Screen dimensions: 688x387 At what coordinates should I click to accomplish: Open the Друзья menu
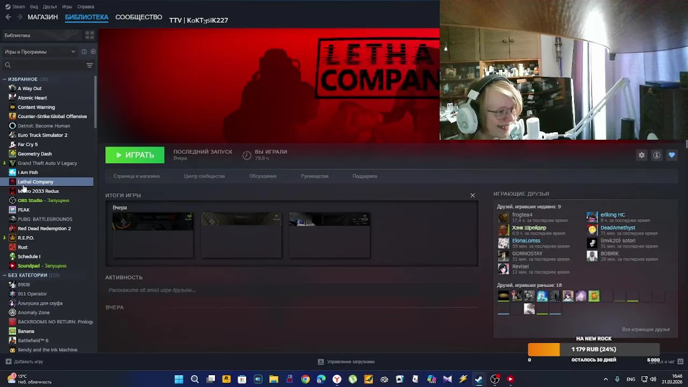click(x=50, y=7)
